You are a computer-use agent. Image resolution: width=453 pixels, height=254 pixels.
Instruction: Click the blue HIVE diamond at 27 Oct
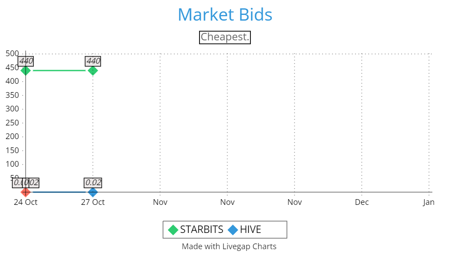[x=93, y=192]
